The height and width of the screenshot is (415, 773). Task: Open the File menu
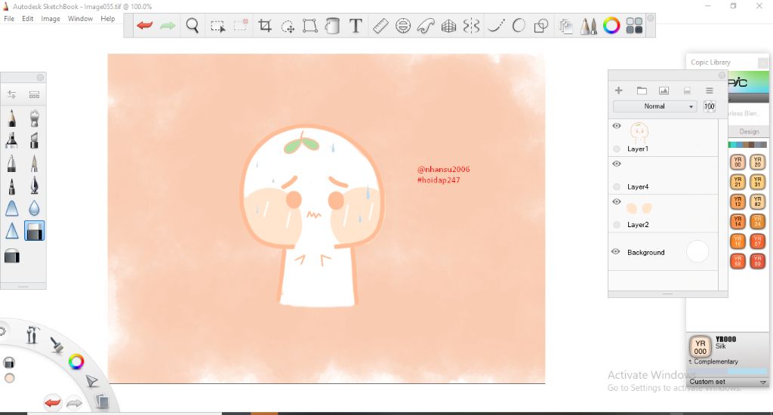(9, 19)
